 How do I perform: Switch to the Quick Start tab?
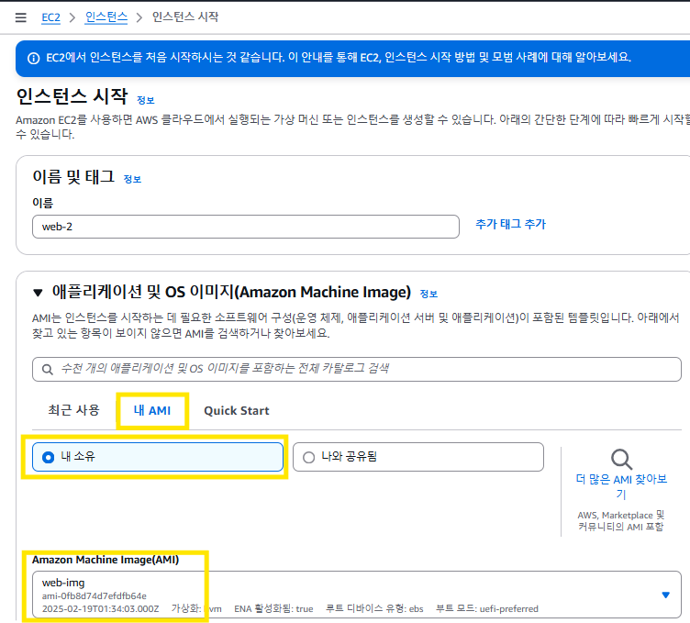point(237,410)
